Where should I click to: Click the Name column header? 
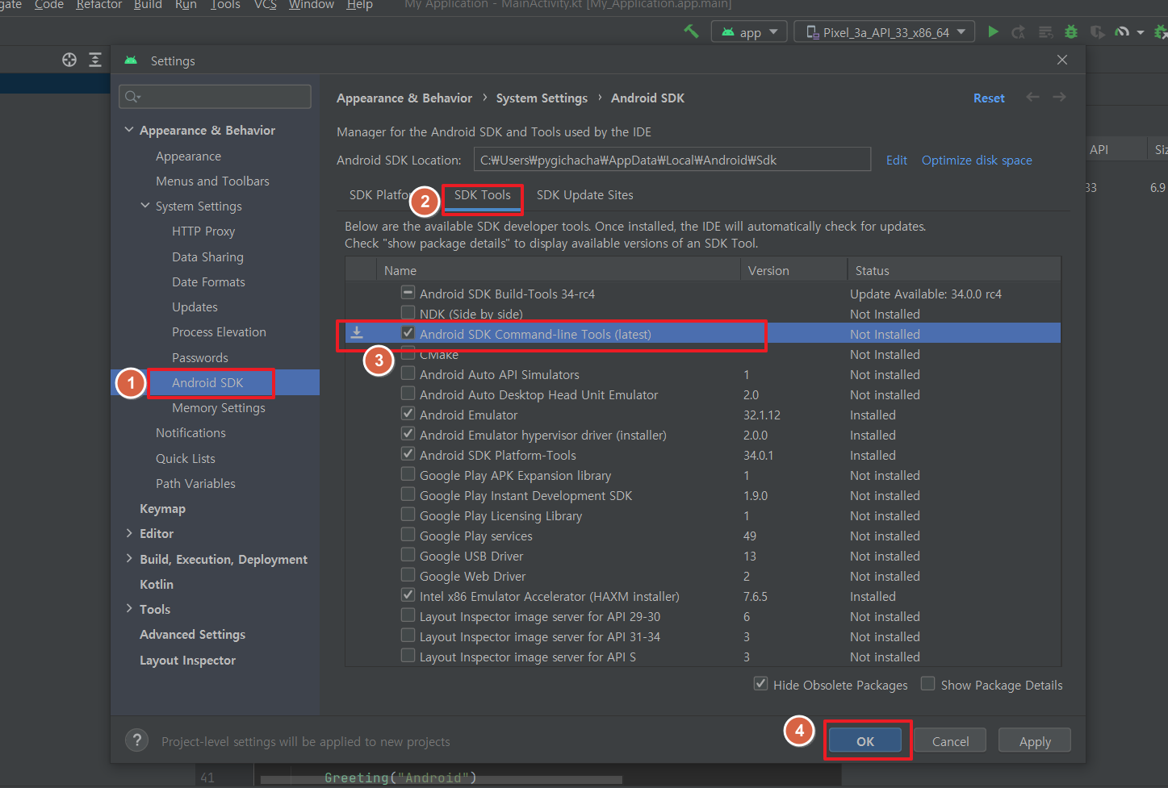pyautogui.click(x=559, y=270)
